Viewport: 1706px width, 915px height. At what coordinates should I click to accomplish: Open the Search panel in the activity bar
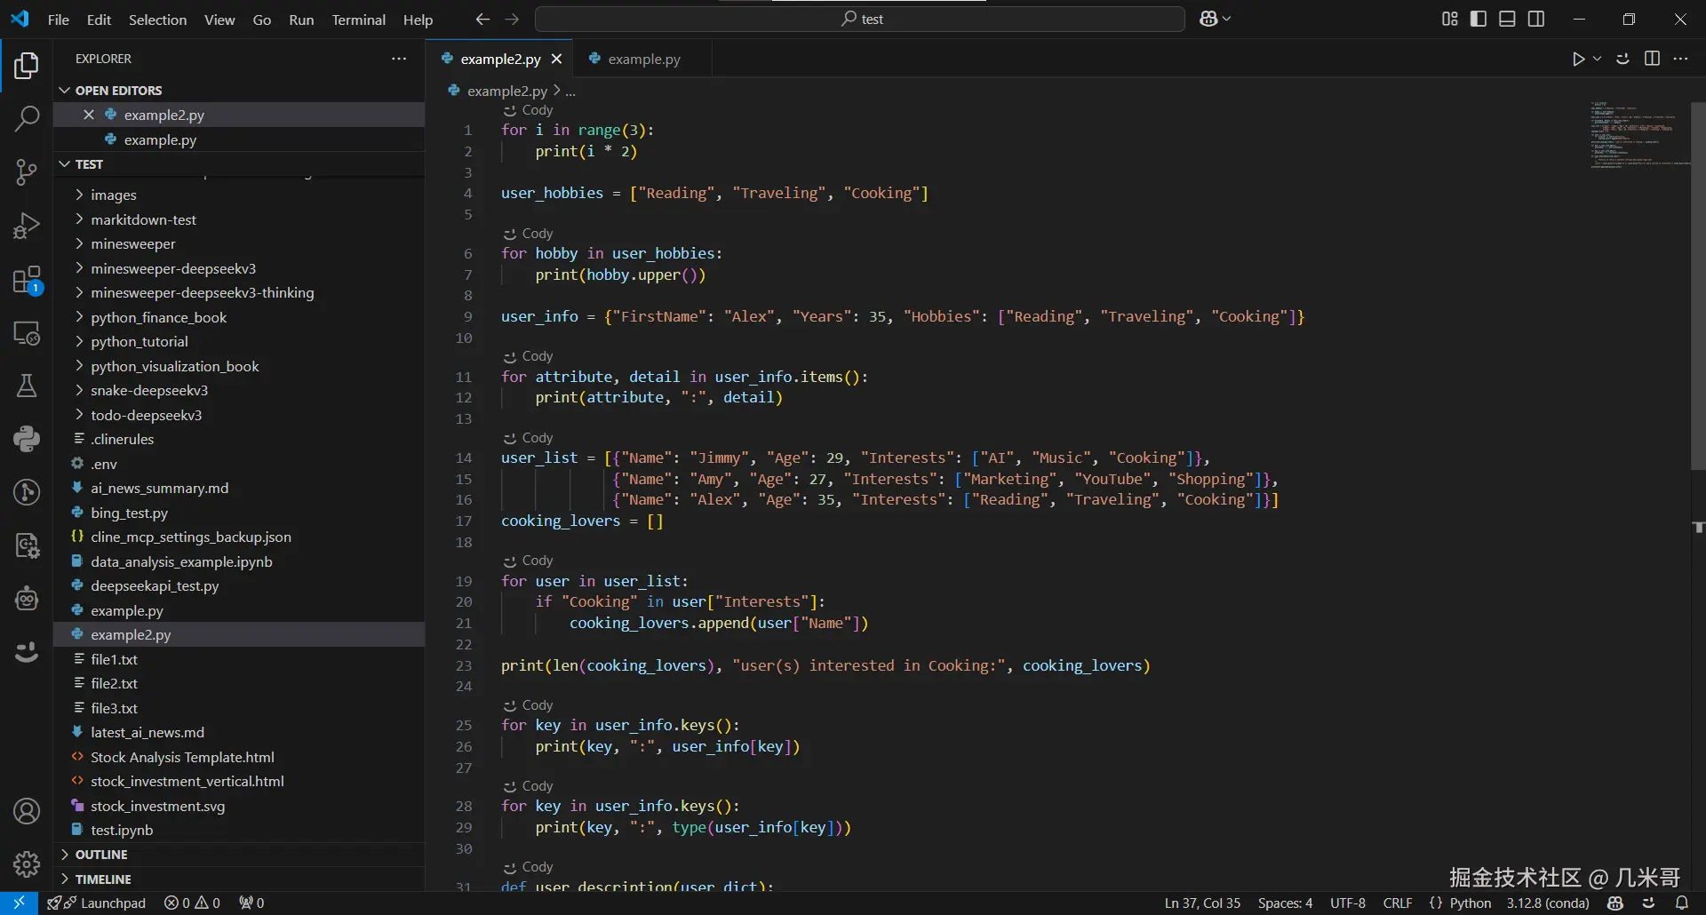(x=26, y=118)
